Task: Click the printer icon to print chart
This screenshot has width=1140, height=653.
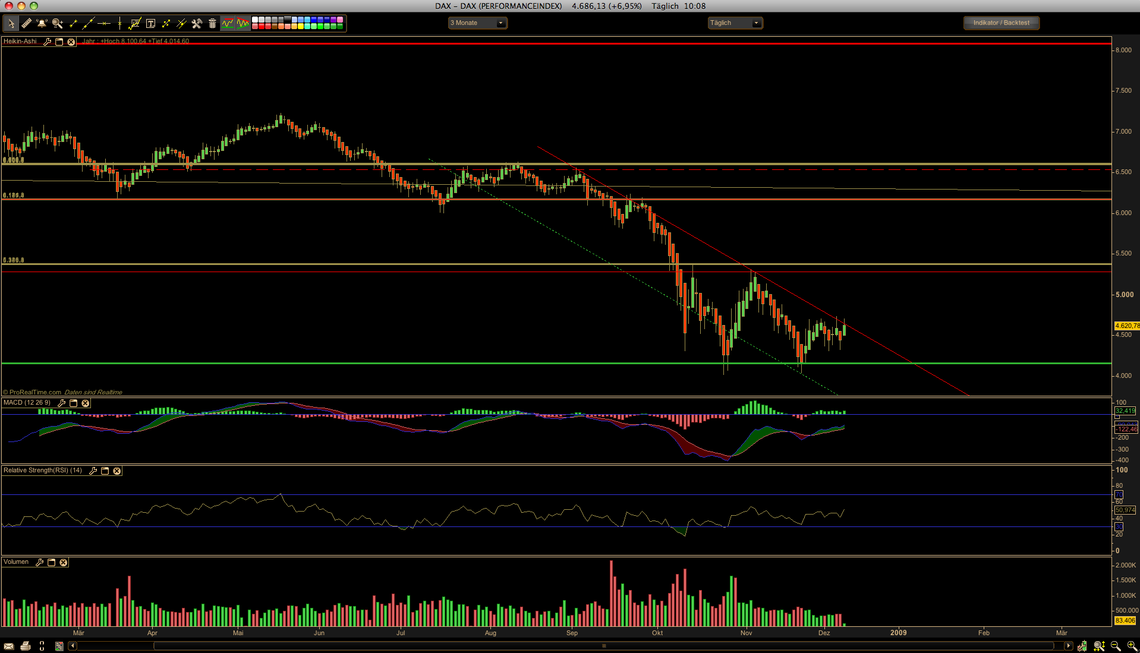Action: point(26,646)
